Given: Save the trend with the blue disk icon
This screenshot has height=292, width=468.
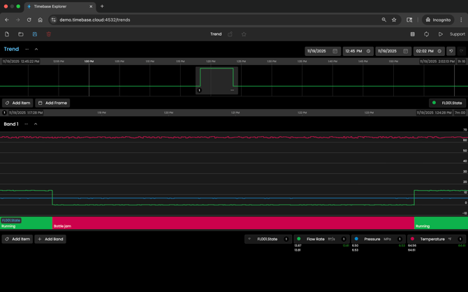Looking at the screenshot, I should click(35, 34).
